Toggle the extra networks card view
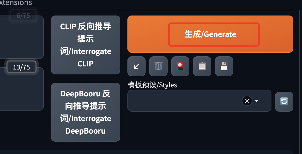 coord(180,66)
